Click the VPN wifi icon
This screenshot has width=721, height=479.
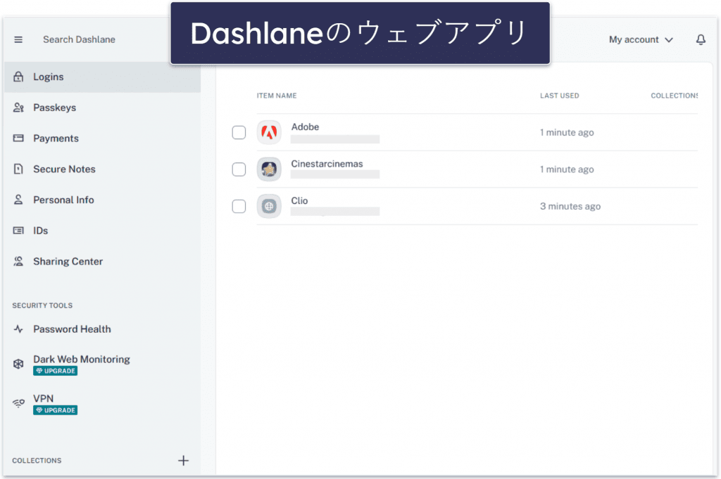(x=18, y=403)
